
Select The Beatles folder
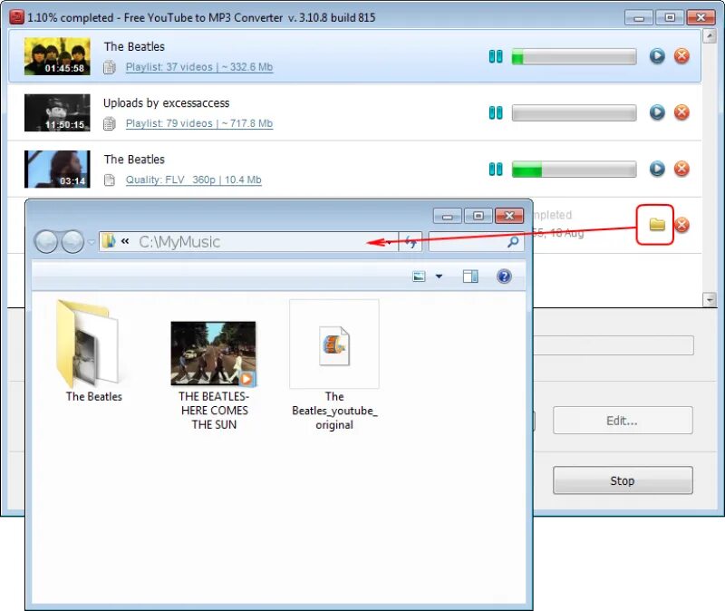94,351
